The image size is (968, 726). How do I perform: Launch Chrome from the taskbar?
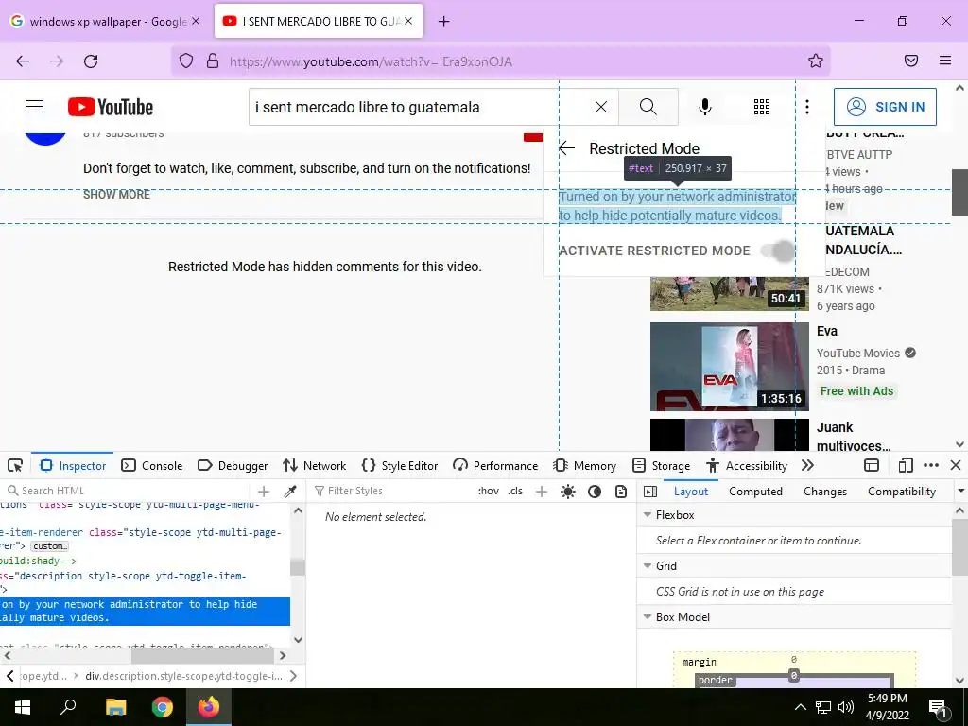coord(163,707)
